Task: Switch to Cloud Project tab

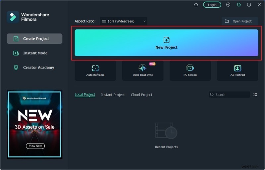Action: pos(141,95)
